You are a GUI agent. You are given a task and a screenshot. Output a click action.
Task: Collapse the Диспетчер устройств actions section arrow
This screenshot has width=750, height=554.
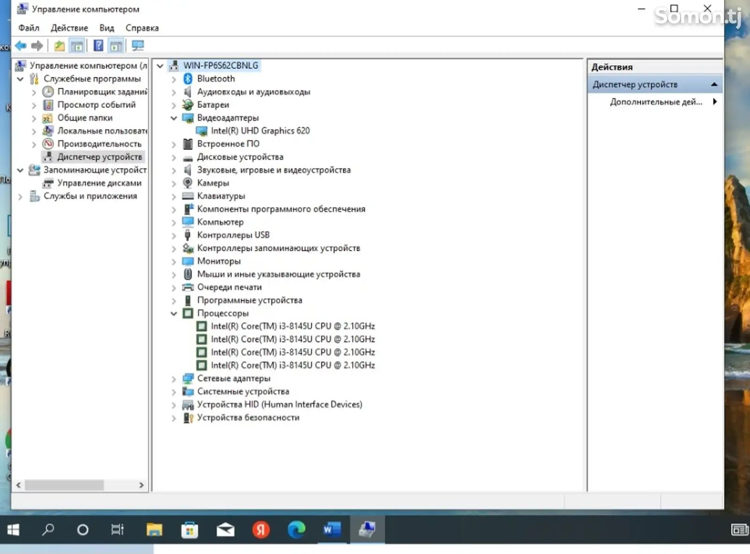(714, 85)
